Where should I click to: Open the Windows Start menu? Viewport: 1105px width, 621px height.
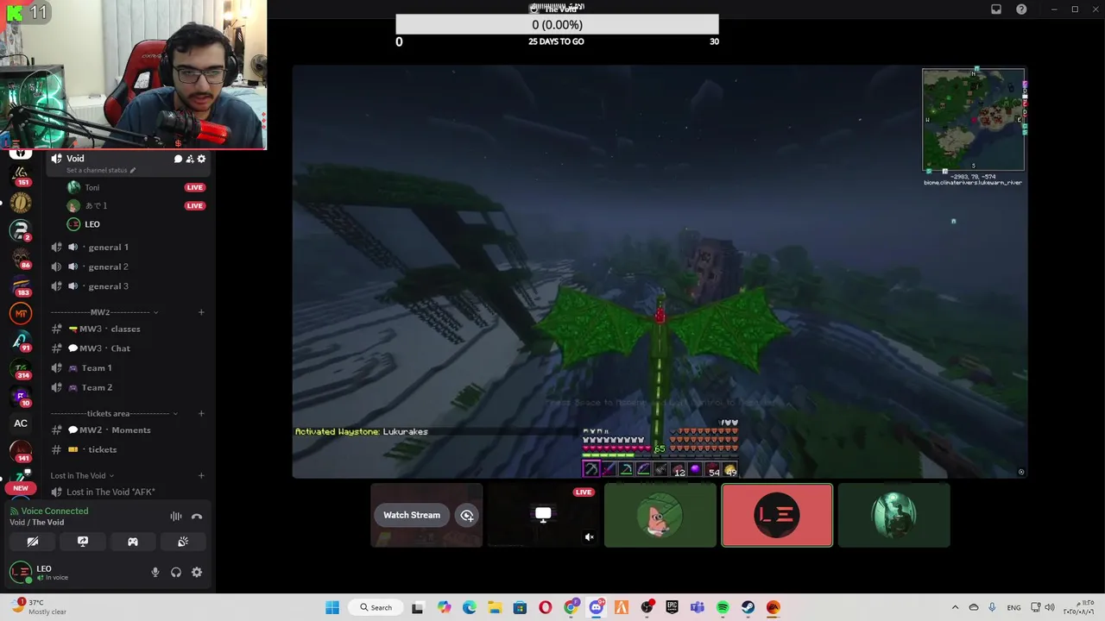[332, 607]
